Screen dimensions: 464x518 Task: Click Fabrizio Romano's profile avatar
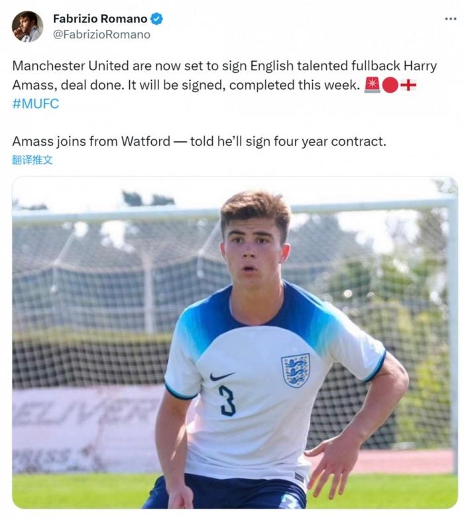[x=27, y=27]
